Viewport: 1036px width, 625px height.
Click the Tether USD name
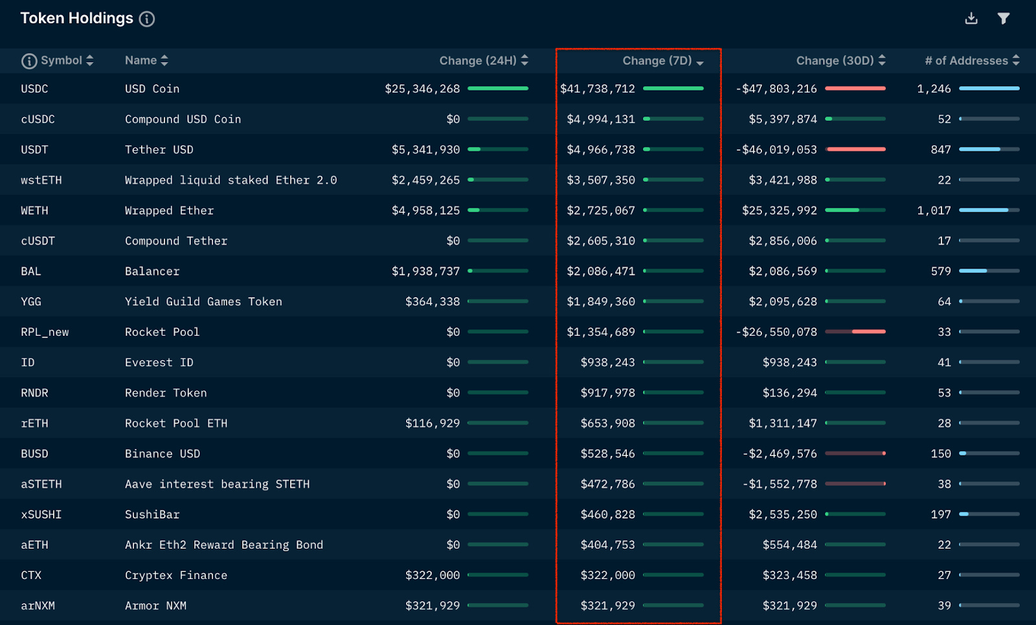(x=159, y=149)
